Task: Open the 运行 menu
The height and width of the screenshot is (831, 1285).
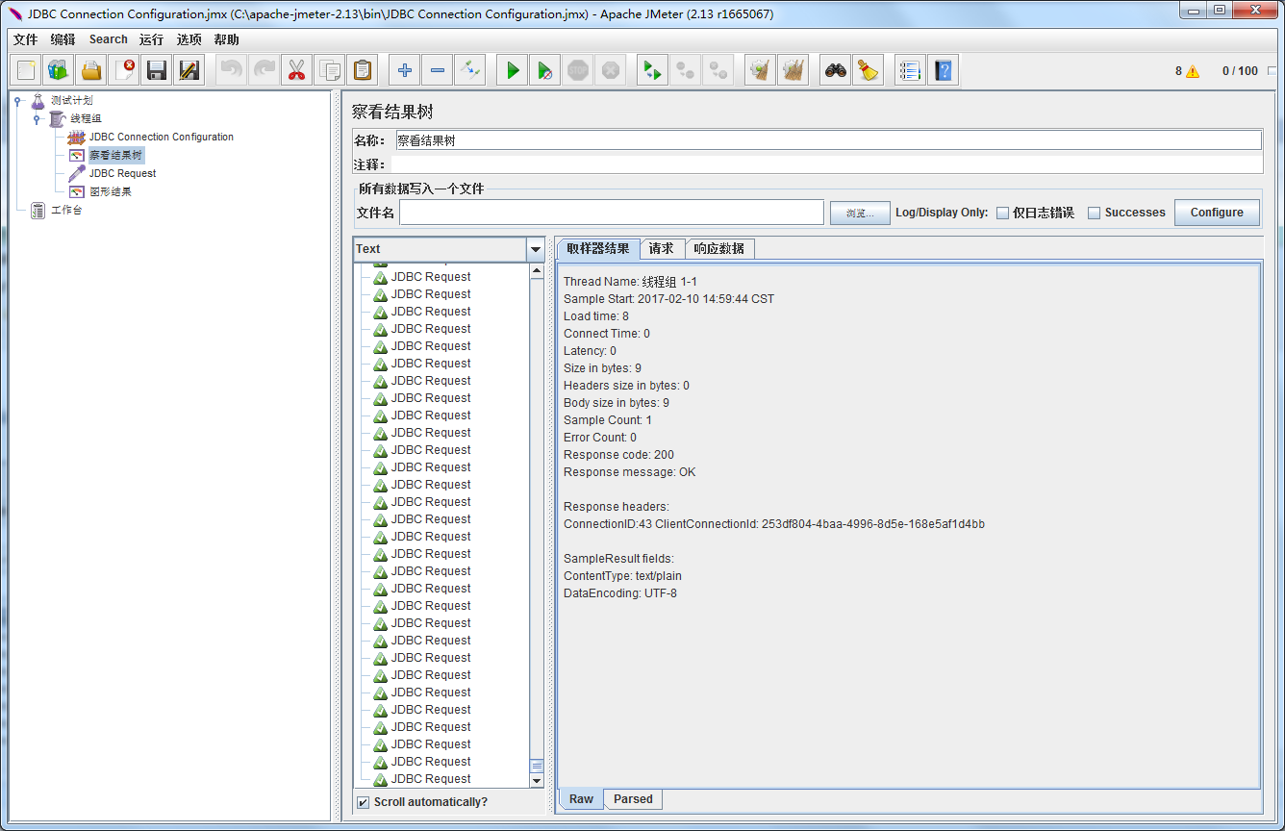Action: click(151, 39)
